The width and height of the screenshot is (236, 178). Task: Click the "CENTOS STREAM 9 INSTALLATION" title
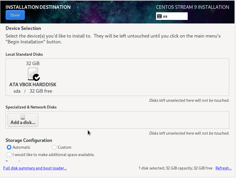(193, 7)
